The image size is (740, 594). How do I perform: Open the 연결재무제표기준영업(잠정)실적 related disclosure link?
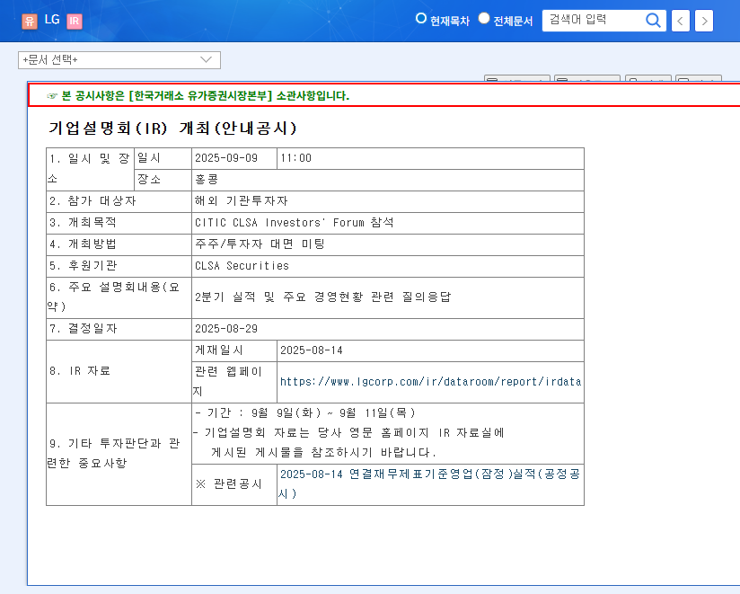[x=429, y=484]
